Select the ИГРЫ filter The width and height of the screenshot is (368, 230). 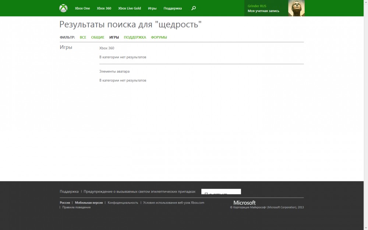(114, 37)
